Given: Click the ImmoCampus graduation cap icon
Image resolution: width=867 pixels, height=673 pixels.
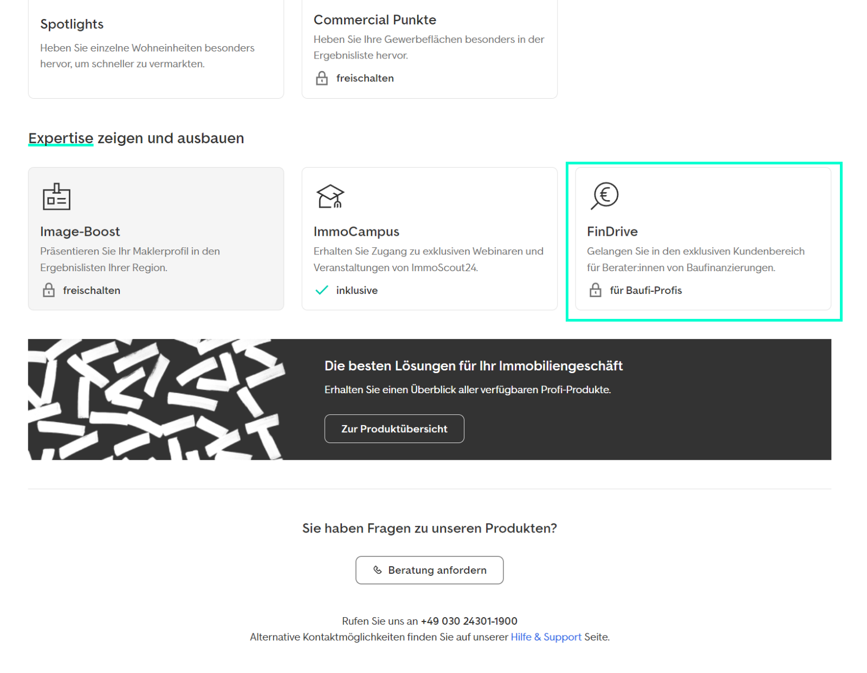Looking at the screenshot, I should [330, 196].
